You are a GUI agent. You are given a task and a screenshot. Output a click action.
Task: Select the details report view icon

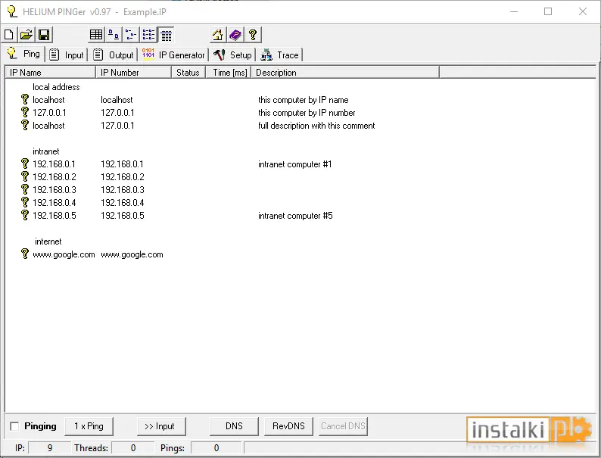tap(166, 35)
